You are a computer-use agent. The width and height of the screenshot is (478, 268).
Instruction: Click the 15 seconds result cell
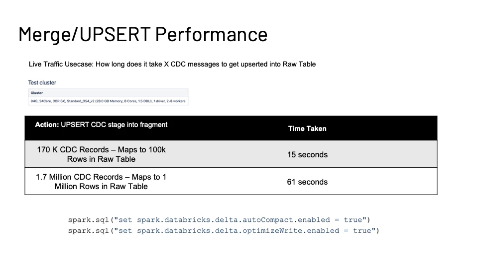[307, 154]
